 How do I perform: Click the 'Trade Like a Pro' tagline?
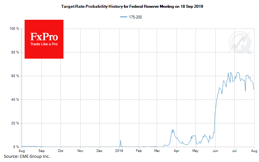44,44
